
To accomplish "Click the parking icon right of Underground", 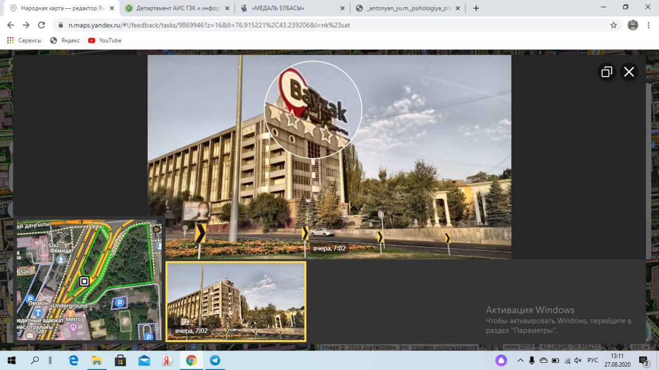I will point(120,303).
